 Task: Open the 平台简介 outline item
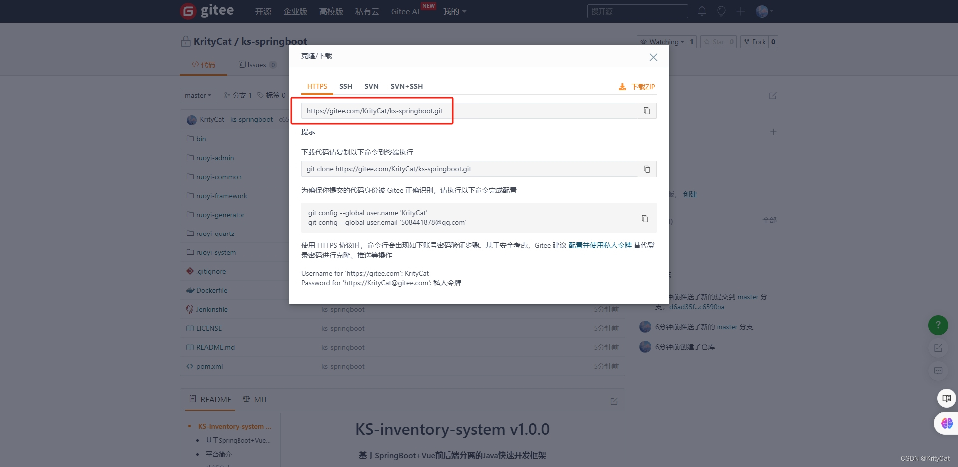219,454
